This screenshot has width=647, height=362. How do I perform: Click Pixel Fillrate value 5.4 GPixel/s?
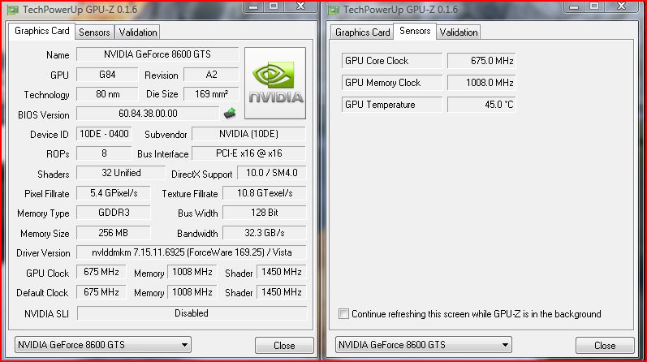point(114,193)
